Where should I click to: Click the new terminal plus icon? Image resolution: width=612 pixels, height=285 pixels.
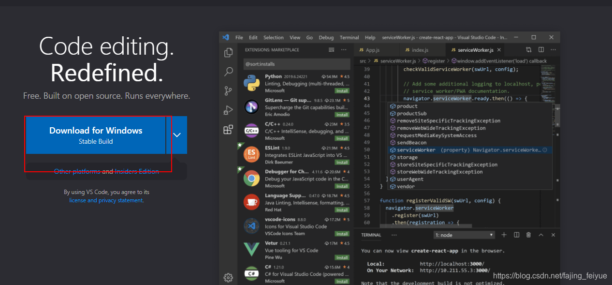pos(504,235)
